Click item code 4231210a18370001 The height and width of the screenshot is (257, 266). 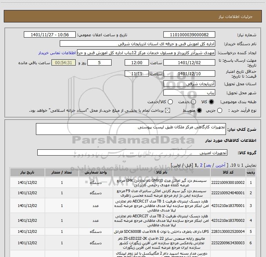228,206
